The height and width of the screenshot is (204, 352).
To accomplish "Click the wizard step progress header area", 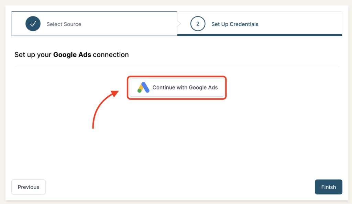I will coord(176,23).
